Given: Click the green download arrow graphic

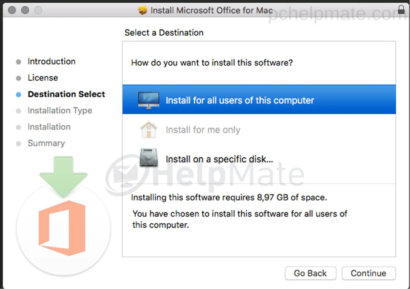Looking at the screenshot, I should pyautogui.click(x=64, y=177).
